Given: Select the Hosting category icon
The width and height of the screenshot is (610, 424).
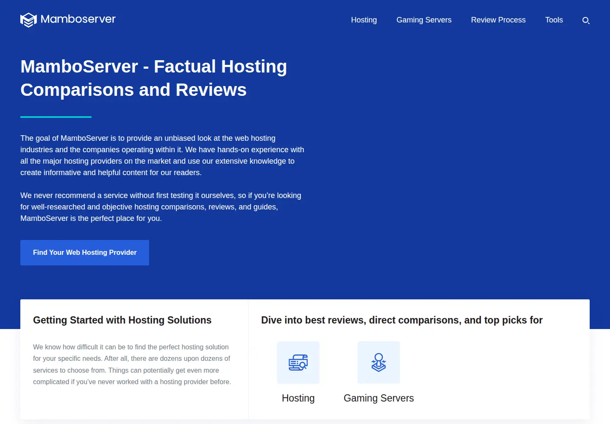Looking at the screenshot, I should [298, 363].
